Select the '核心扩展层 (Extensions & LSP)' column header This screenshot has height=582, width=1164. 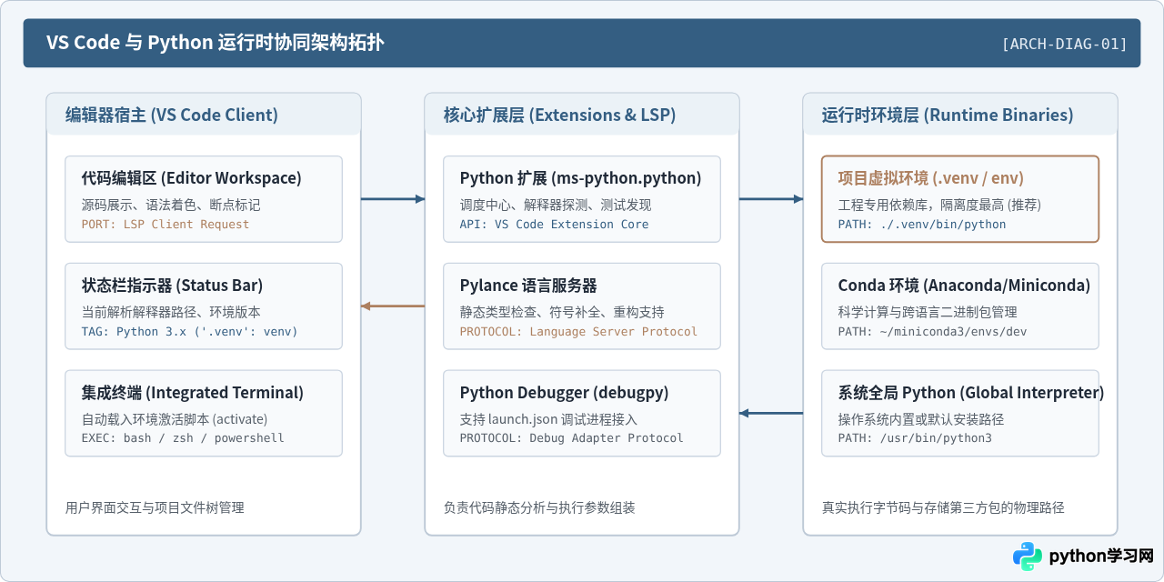559,115
